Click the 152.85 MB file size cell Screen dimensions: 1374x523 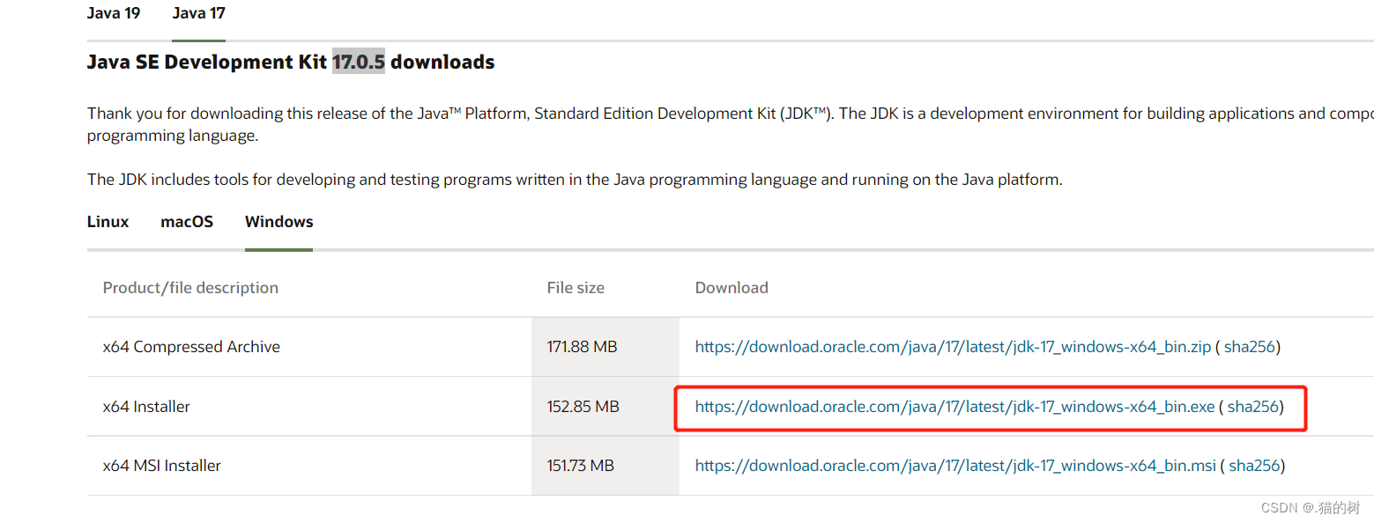(x=582, y=406)
